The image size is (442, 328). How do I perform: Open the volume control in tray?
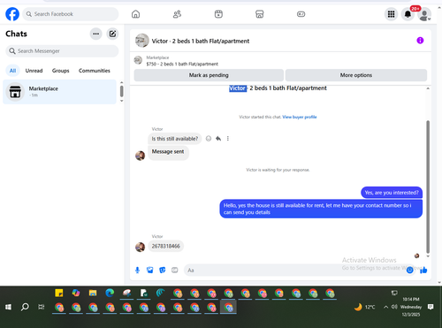click(394, 307)
